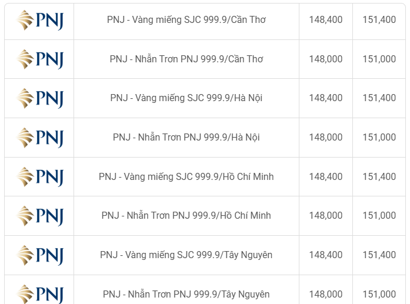Click buy price 148,000 for Nhẫn Trơn Hồ Chí Minh
The height and width of the screenshot is (304, 410).
326,216
